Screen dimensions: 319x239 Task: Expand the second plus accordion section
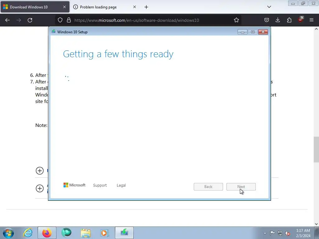pos(40,188)
